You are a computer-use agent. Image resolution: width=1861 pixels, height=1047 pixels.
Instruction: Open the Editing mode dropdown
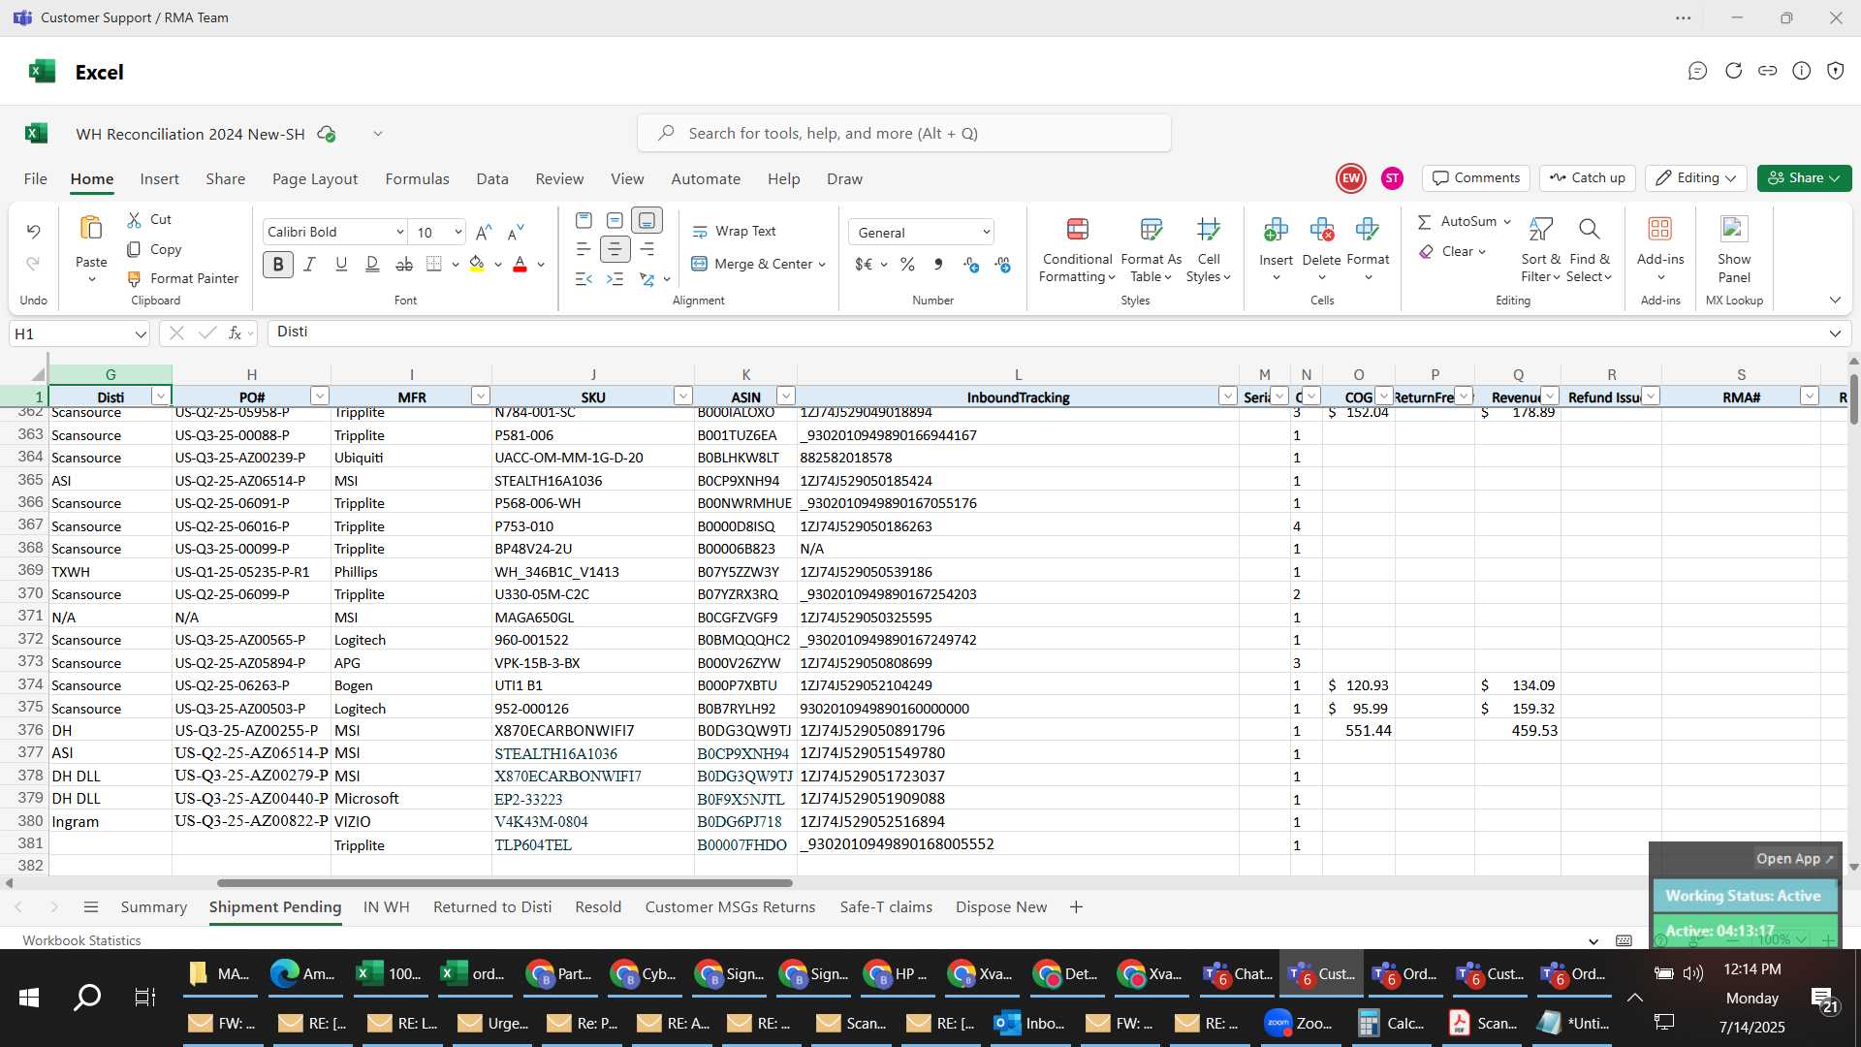[1695, 177]
